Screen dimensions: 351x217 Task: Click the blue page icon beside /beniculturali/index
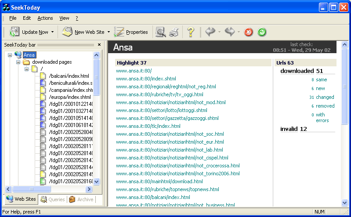[43, 83]
